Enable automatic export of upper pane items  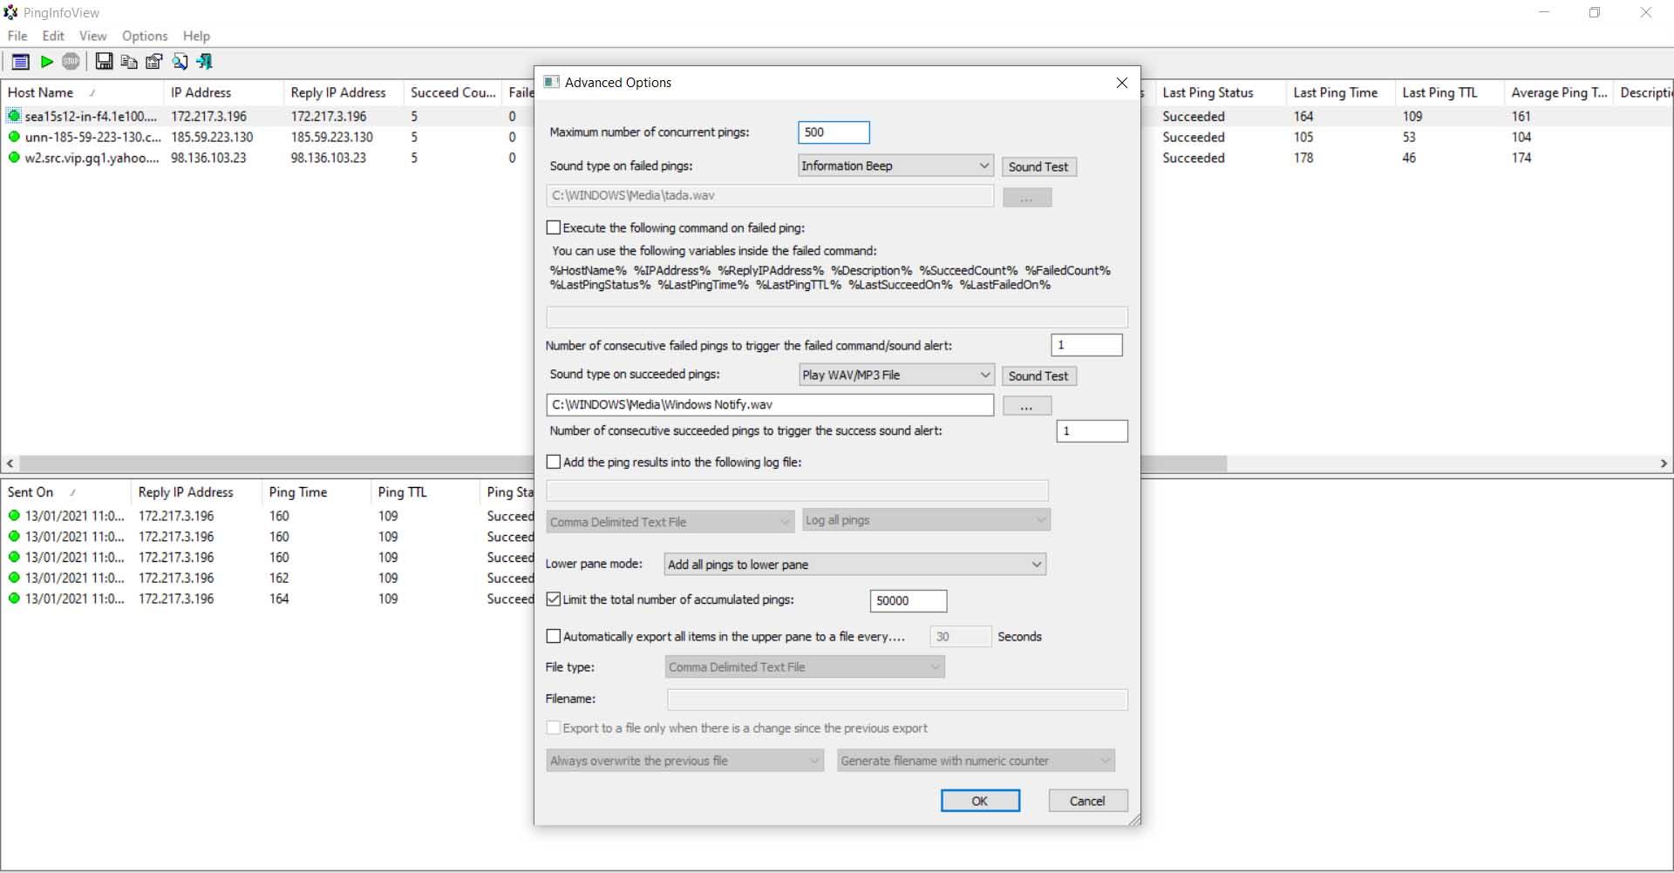(554, 636)
